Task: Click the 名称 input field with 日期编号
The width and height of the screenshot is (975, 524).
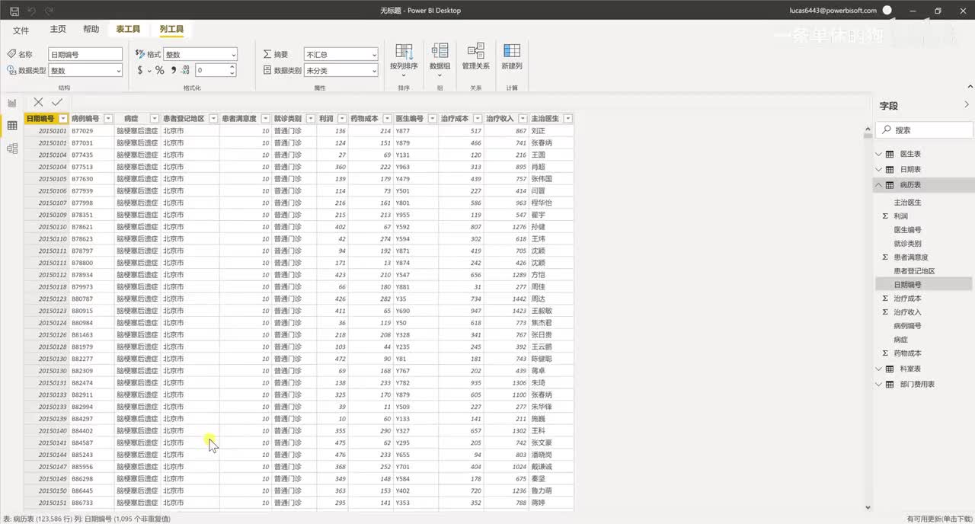Action: coord(85,54)
